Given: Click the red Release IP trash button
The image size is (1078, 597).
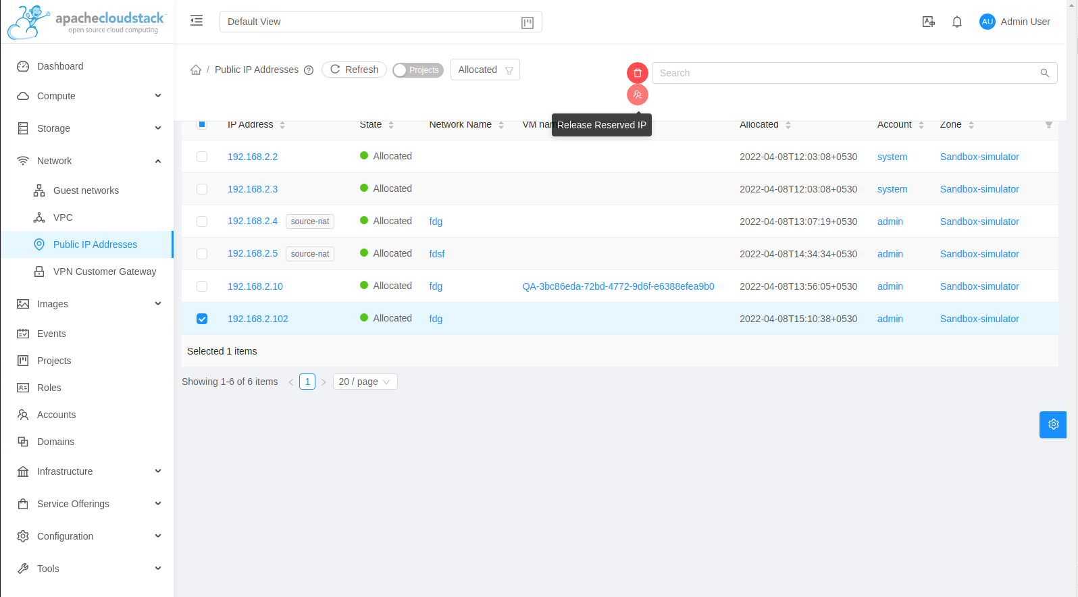Looking at the screenshot, I should (638, 73).
